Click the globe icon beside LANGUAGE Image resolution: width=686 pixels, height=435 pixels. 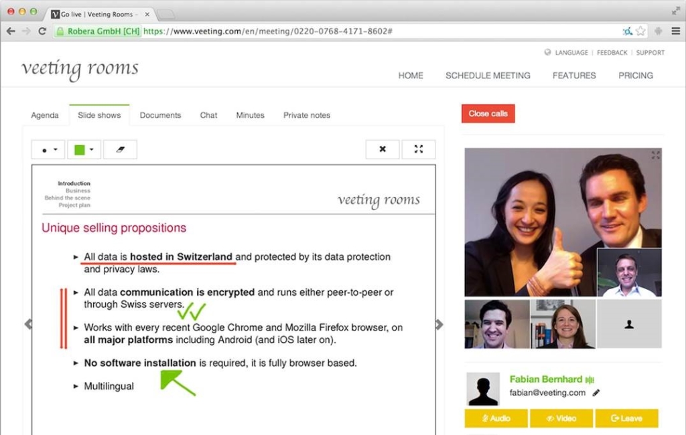pyautogui.click(x=547, y=52)
